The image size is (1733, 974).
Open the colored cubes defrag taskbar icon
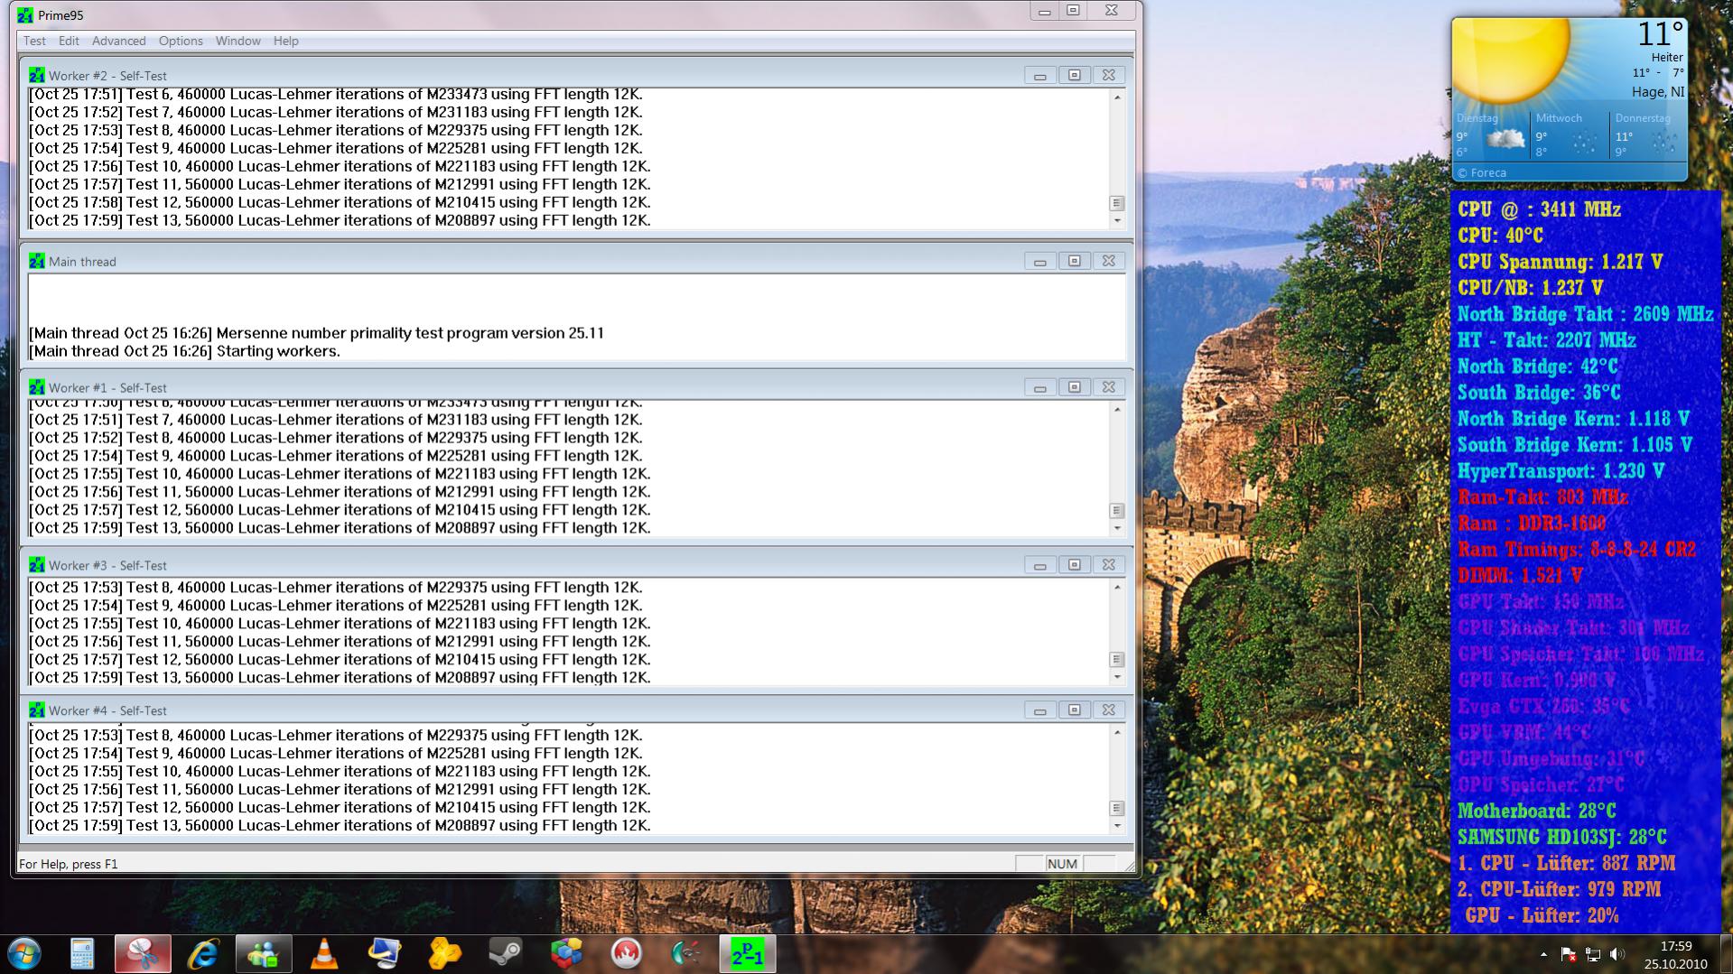(566, 954)
